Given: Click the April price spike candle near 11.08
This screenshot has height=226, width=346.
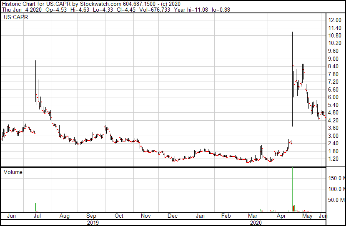Looking at the screenshot, I should pyautogui.click(x=292, y=79).
